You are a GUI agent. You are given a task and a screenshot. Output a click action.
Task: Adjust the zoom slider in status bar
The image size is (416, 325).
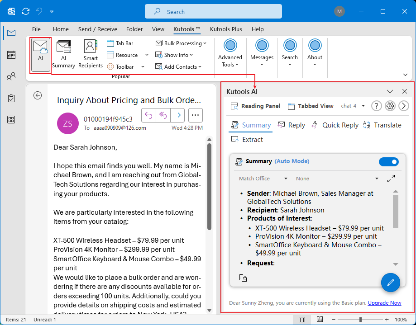360,320
